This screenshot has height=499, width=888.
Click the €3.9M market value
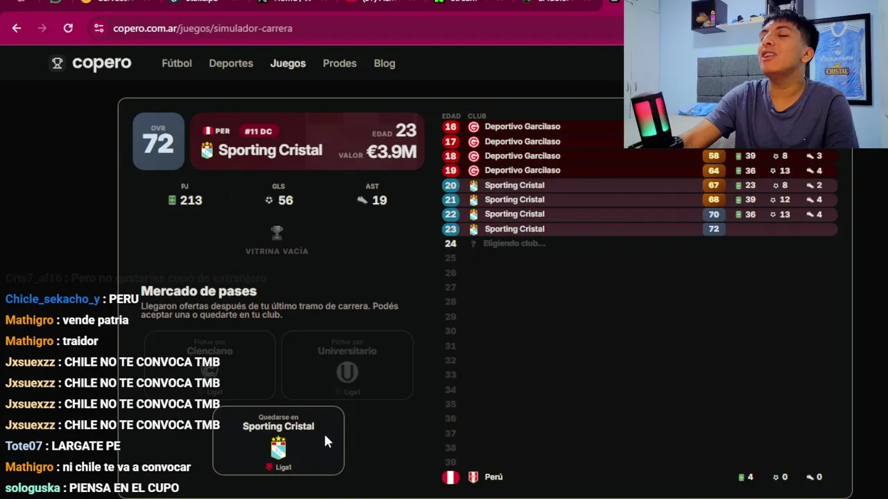click(x=391, y=152)
